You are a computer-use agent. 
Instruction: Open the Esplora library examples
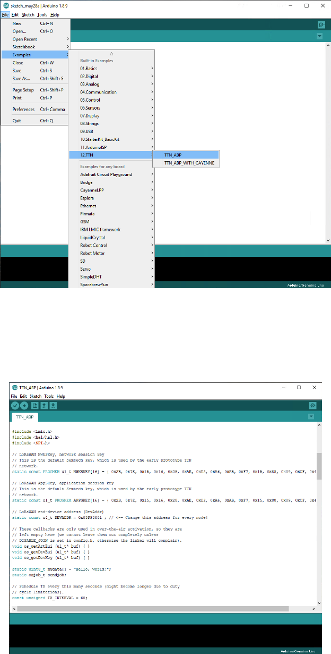pyautogui.click(x=111, y=198)
